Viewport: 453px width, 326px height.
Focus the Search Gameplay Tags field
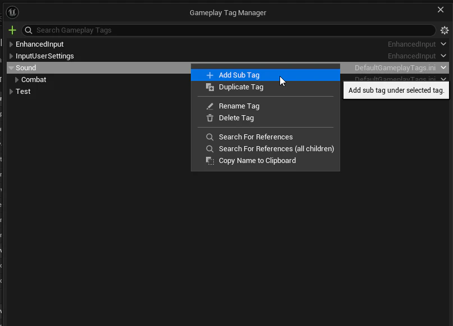point(228,30)
